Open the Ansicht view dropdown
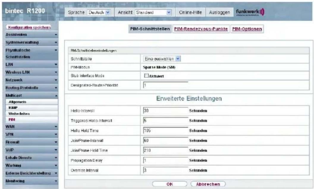 pos(153,13)
